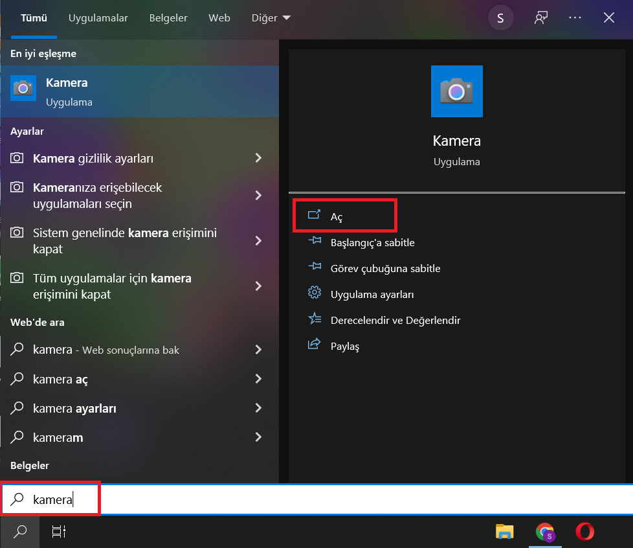Switch to the Uygulamalar tab
633x548 pixels.
(x=100, y=18)
